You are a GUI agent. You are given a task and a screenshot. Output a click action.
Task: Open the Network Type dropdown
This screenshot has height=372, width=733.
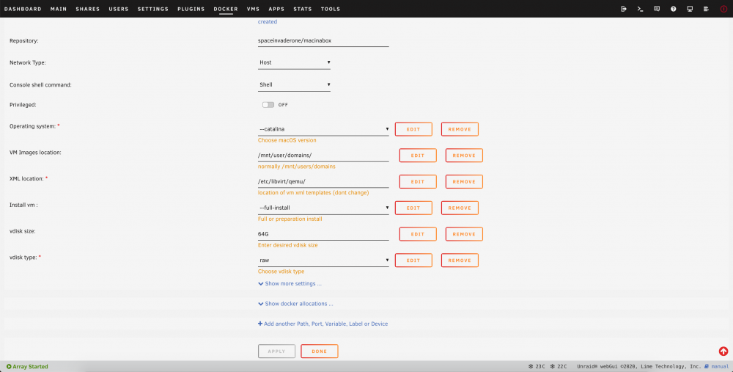294,62
